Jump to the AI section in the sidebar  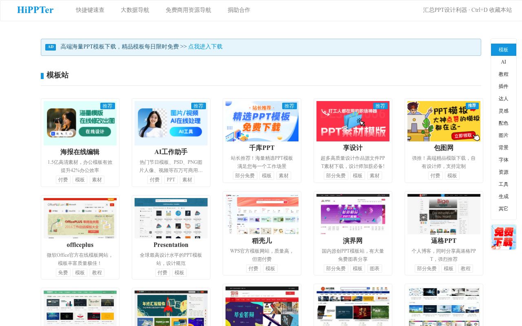coord(504,62)
